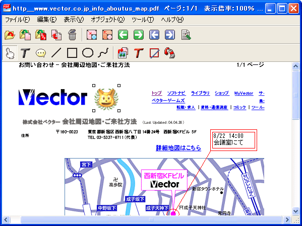The image size is (302, 226).
Task: Click the window maximize button
Action: 282,9
